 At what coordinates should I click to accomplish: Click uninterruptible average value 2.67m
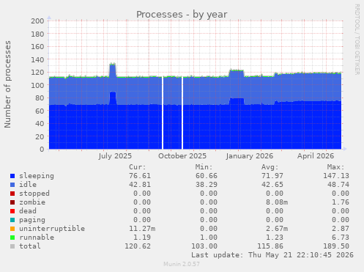point(277,229)
